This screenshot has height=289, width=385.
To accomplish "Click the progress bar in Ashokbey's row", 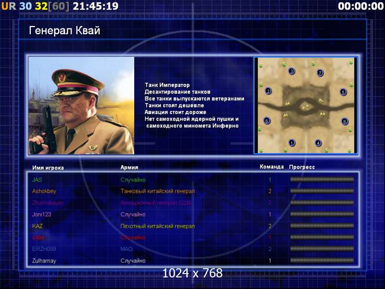I will tap(322, 191).
